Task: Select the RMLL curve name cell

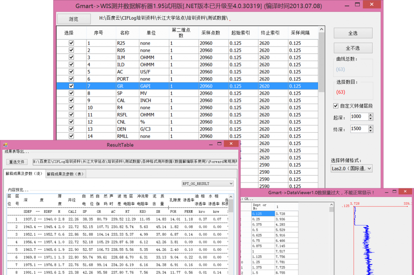Action: (127, 136)
